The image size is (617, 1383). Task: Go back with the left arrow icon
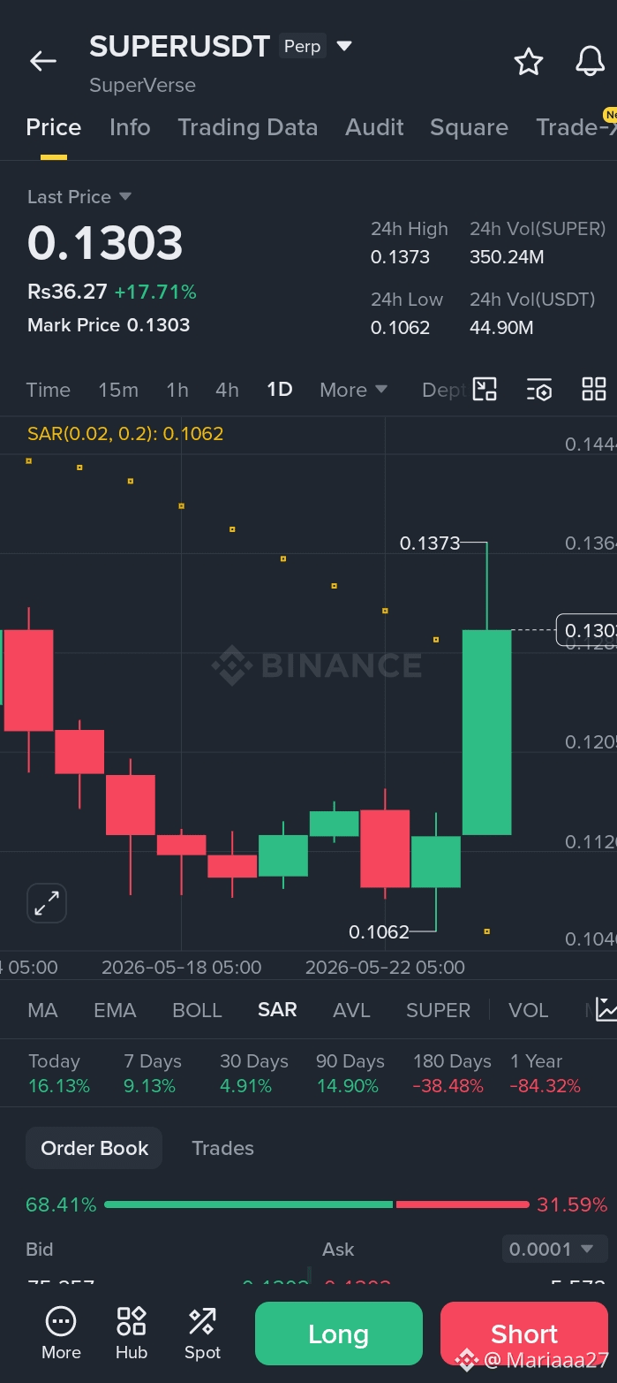pos(42,61)
